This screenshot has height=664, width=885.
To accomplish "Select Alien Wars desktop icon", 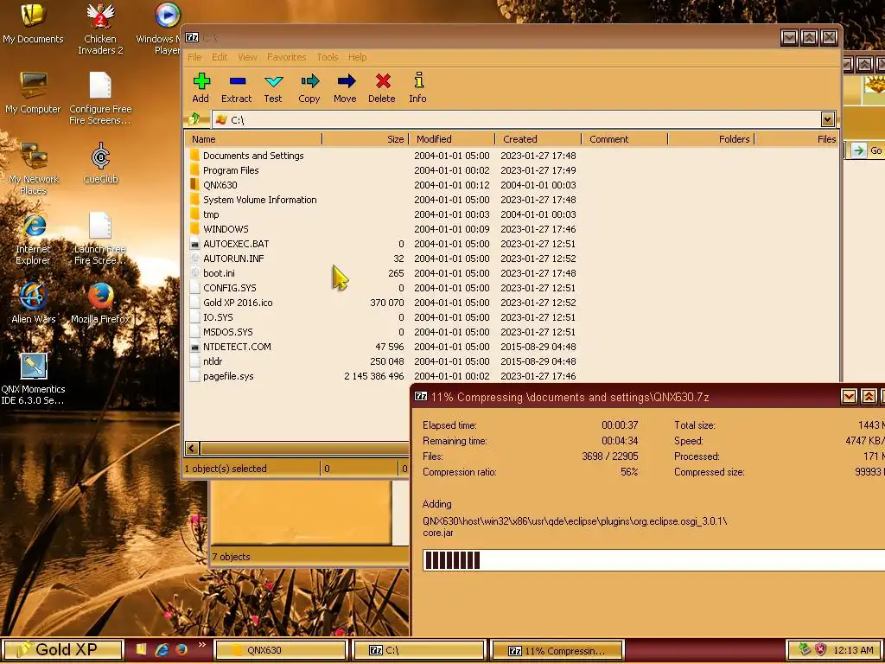I will [34, 303].
